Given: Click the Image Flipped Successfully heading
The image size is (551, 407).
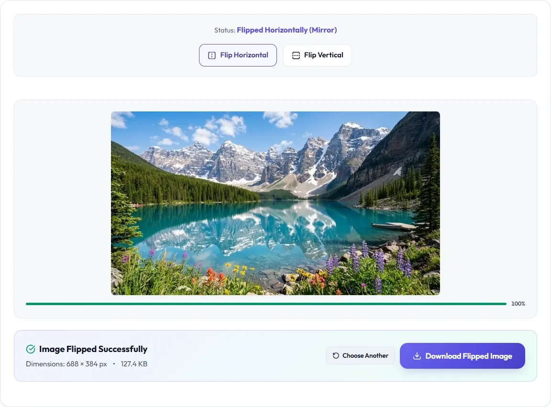Looking at the screenshot, I should click(93, 349).
